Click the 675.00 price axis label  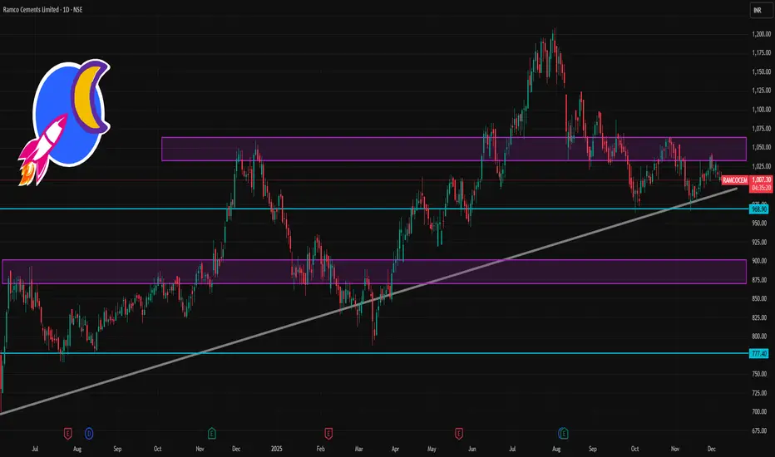coord(759,430)
